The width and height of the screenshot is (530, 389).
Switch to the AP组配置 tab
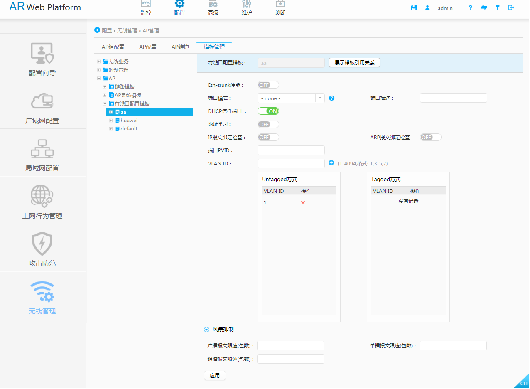point(112,47)
